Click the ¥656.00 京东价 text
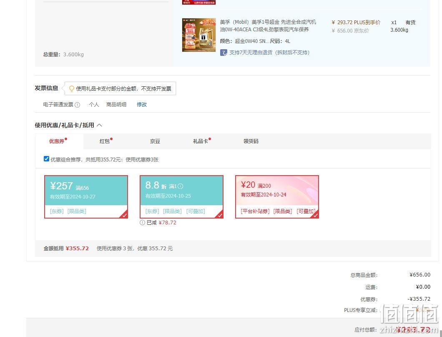442x337 pixels. coord(350,31)
